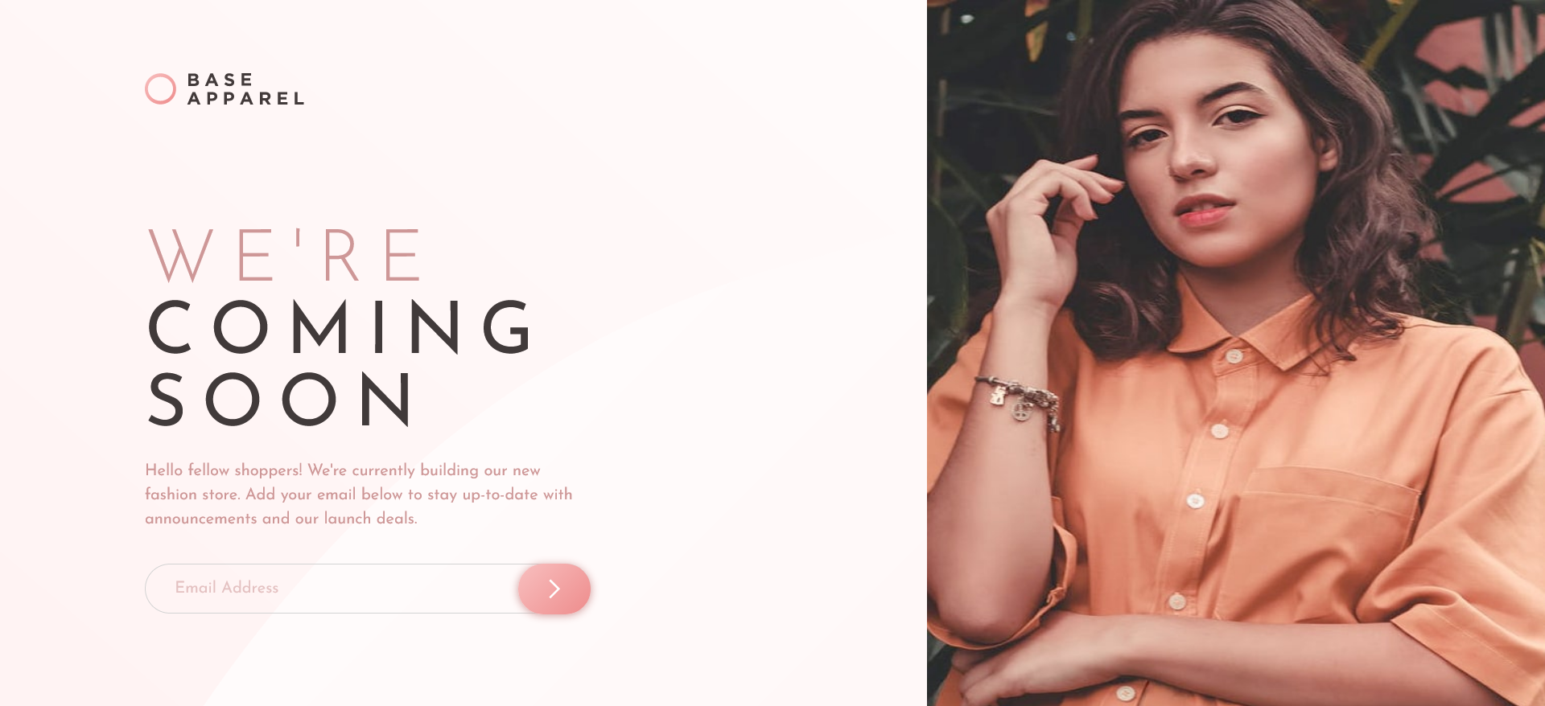Click the "up-to-date" phrase in description
1545x706 pixels.
[500, 495]
